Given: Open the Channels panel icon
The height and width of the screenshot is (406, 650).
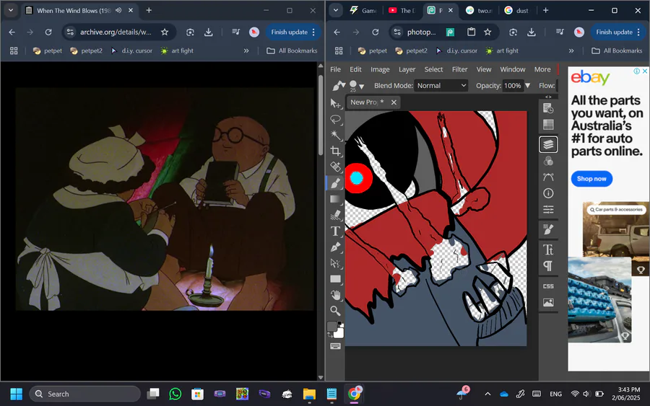Looking at the screenshot, I should pos(548,161).
